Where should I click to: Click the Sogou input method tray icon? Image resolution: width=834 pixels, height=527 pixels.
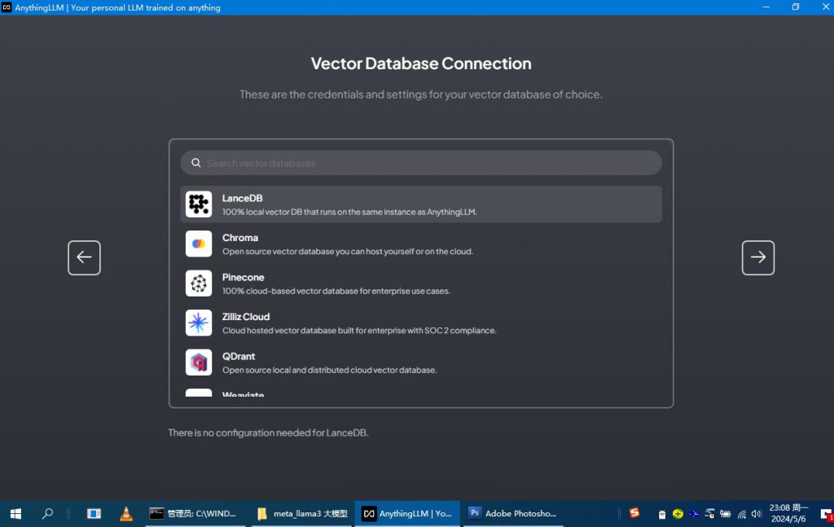click(x=634, y=513)
